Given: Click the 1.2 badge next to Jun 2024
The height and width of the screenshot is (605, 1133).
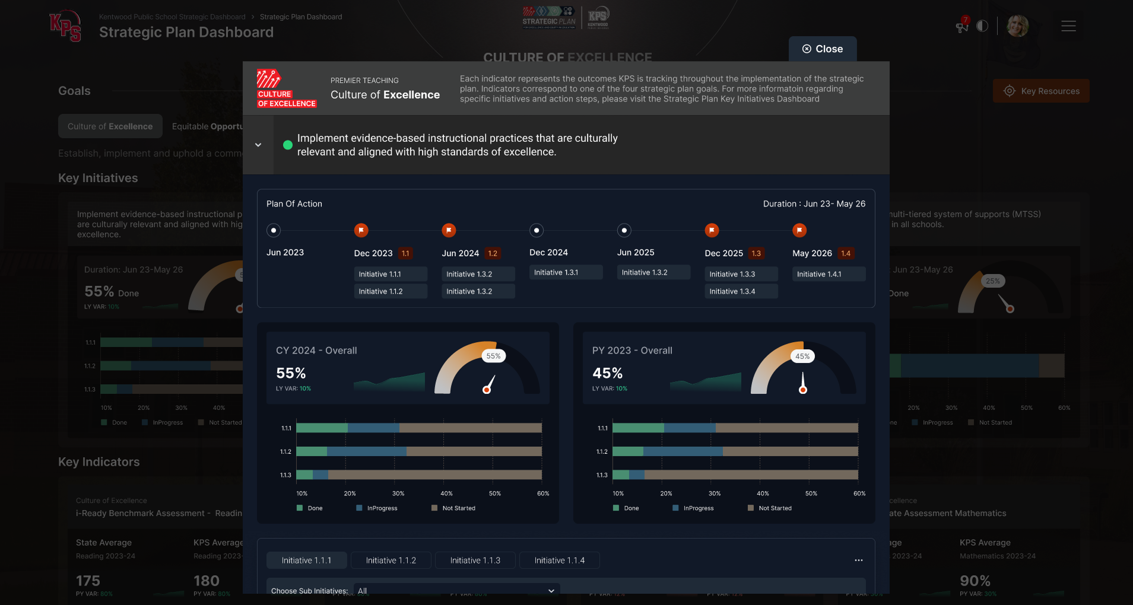Looking at the screenshot, I should click(x=493, y=253).
